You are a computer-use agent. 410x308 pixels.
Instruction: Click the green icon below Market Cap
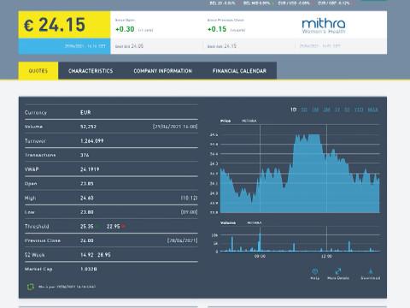click(x=31, y=287)
